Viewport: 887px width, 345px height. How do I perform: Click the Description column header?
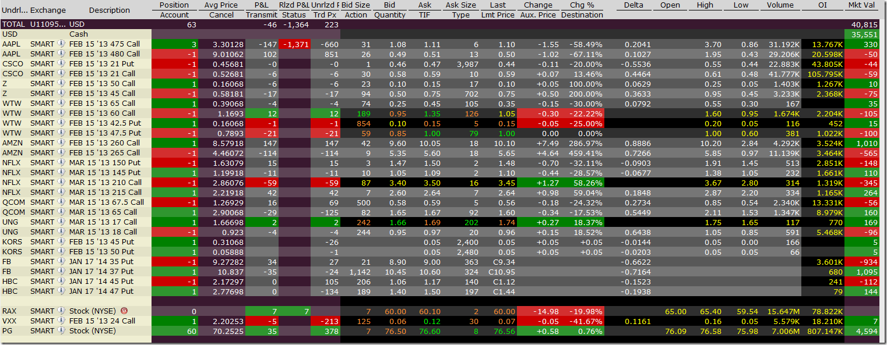tap(110, 10)
